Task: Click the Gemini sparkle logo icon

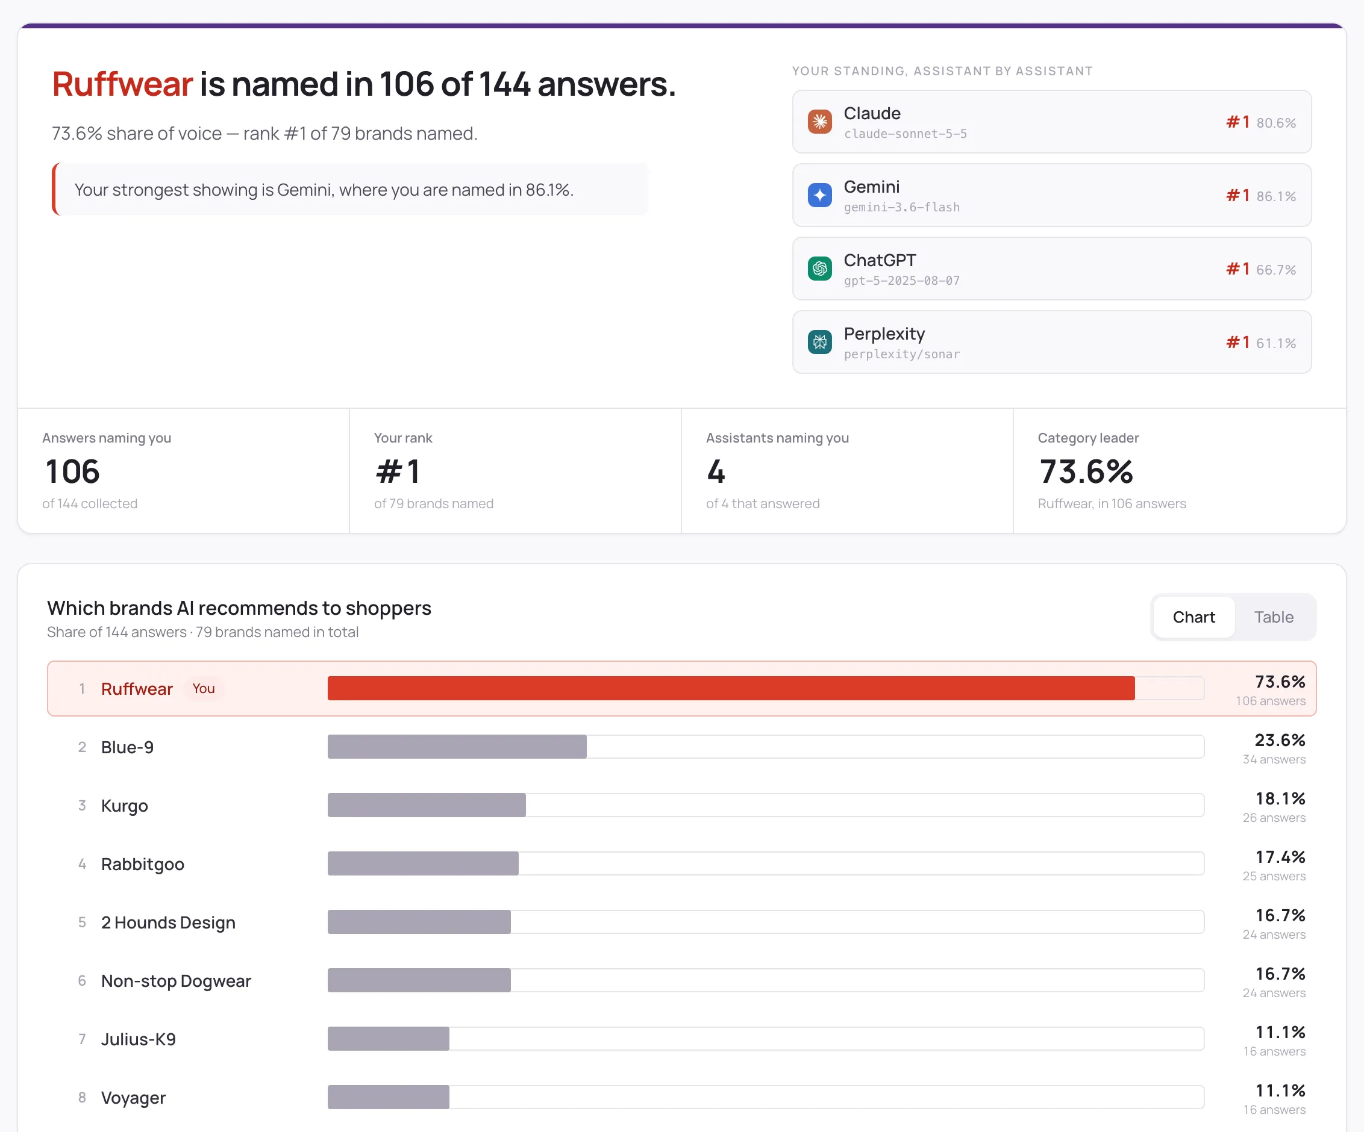Action: (820, 194)
